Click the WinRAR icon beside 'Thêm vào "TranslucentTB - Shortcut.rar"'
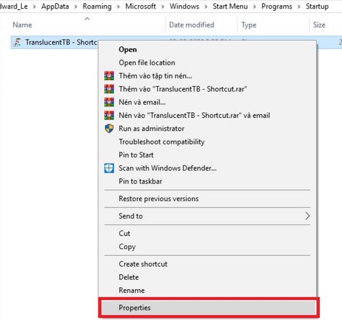This screenshot has width=342, height=328. (109, 89)
